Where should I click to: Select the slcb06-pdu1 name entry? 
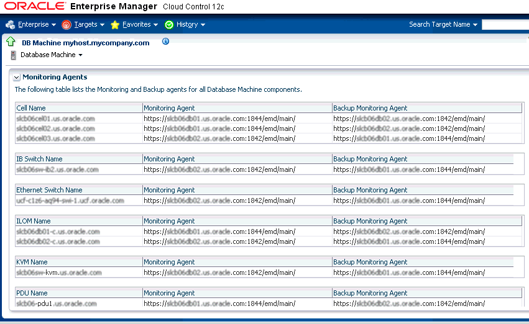[57, 304]
